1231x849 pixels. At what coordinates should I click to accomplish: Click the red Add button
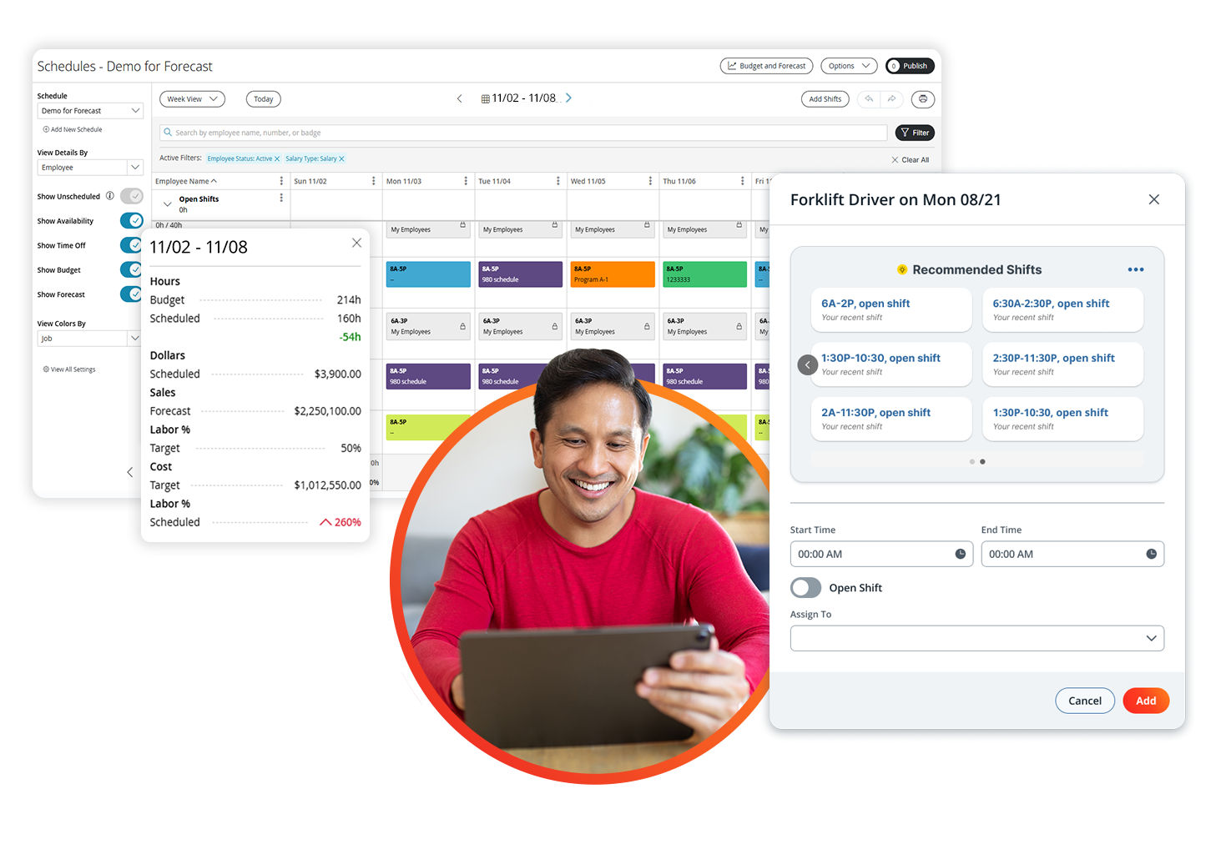(1145, 701)
